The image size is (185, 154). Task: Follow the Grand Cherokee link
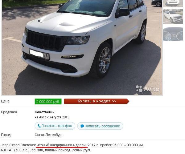click(23, 145)
